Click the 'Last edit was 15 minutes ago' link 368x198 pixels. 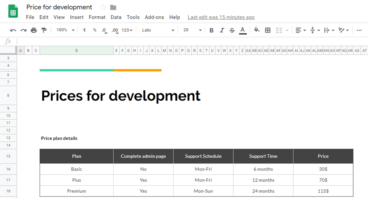click(221, 17)
